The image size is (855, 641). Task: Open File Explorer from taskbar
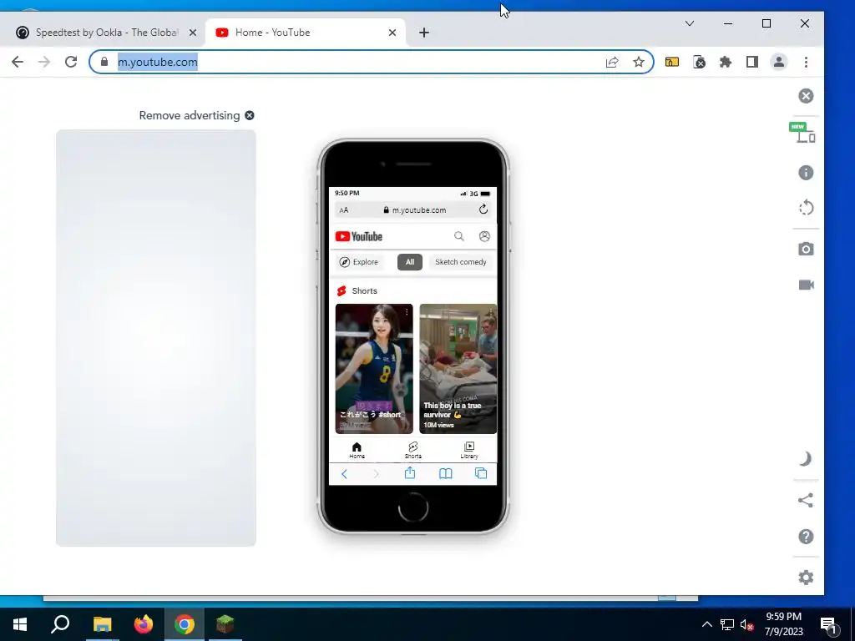102,624
